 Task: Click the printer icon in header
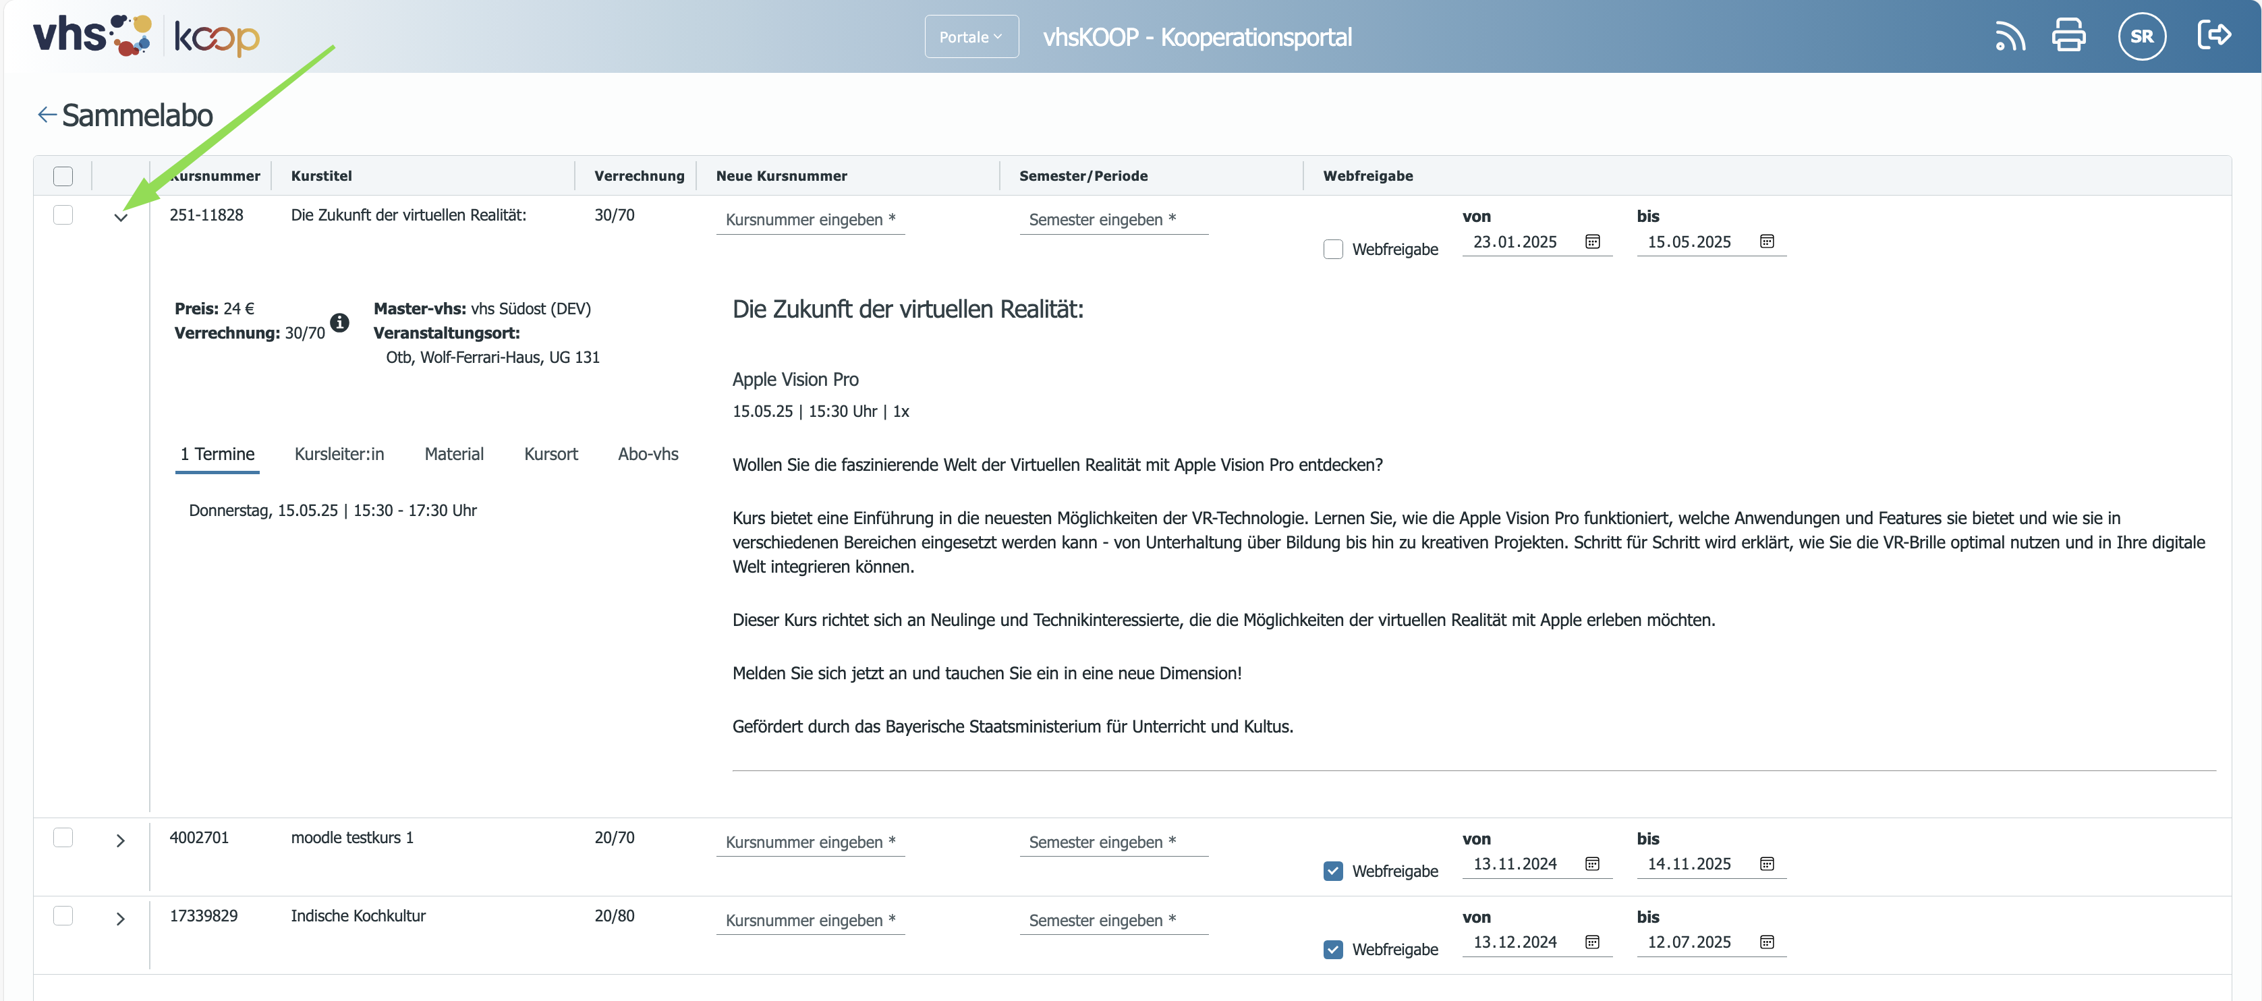click(2069, 36)
